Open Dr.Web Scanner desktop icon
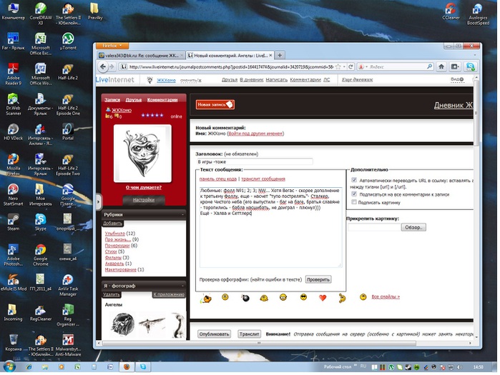The image size is (500, 375). pos(13,104)
